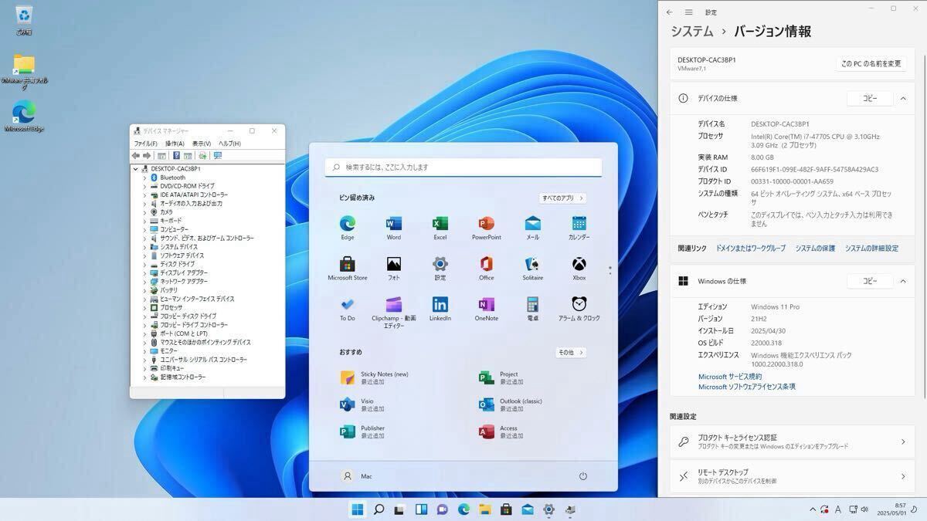Open Sticky Notes (new) under おすすめ

tap(375, 377)
